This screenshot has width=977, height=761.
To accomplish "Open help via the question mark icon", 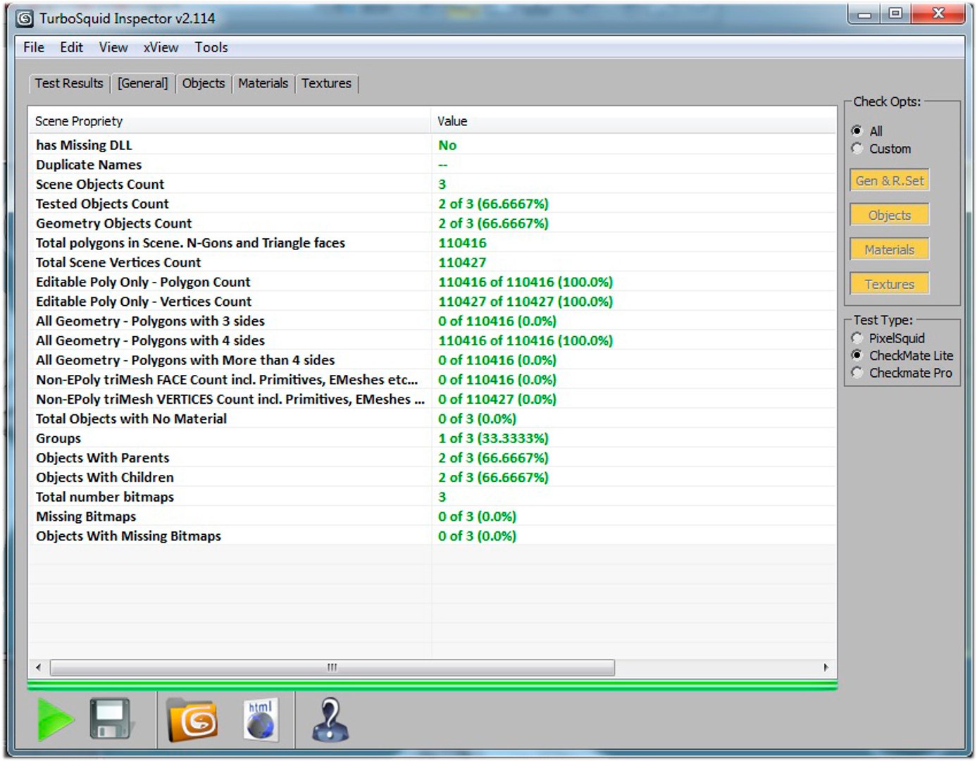I will click(x=330, y=719).
